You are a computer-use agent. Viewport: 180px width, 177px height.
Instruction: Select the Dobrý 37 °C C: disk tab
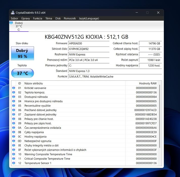point(19,26)
